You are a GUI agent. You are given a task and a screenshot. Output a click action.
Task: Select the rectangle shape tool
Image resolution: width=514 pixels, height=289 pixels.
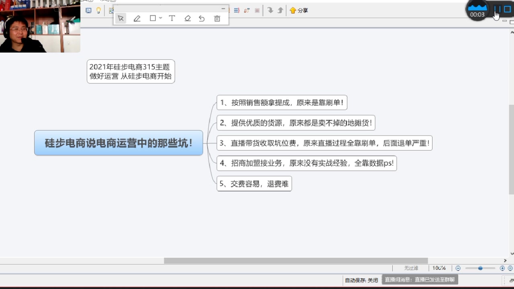153,18
